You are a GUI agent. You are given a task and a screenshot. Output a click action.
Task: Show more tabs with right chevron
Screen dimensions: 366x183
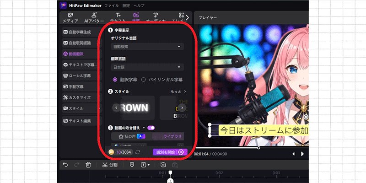click(x=187, y=18)
